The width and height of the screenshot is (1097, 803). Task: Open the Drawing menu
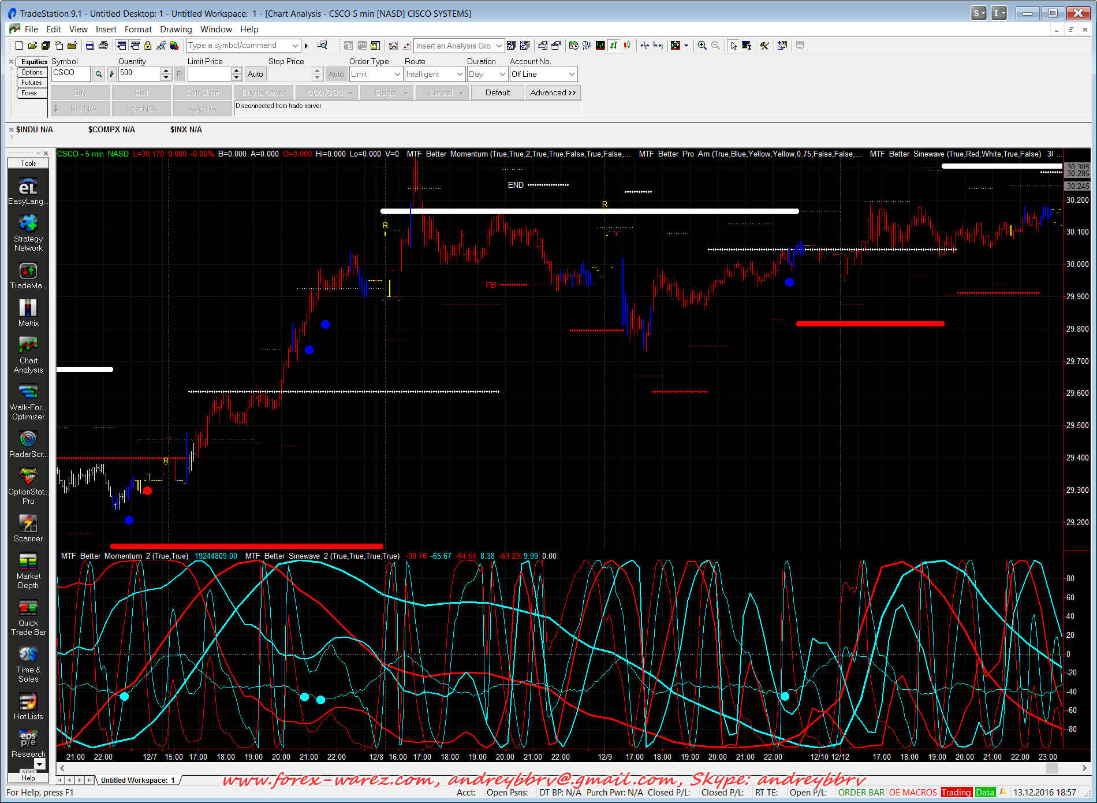[x=176, y=29]
